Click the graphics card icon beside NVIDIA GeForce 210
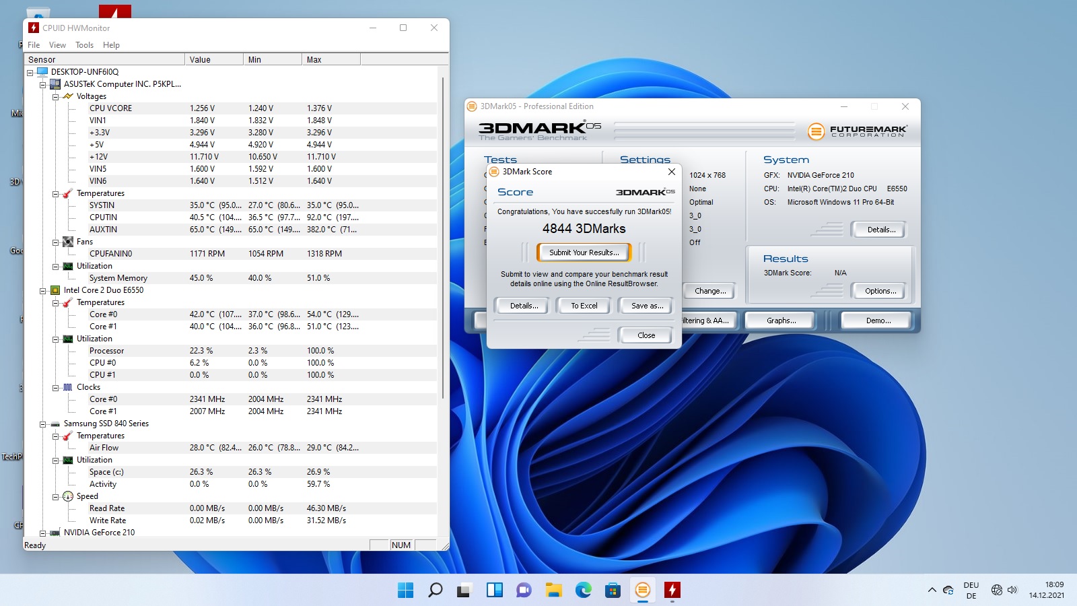This screenshot has width=1077, height=606. click(55, 533)
